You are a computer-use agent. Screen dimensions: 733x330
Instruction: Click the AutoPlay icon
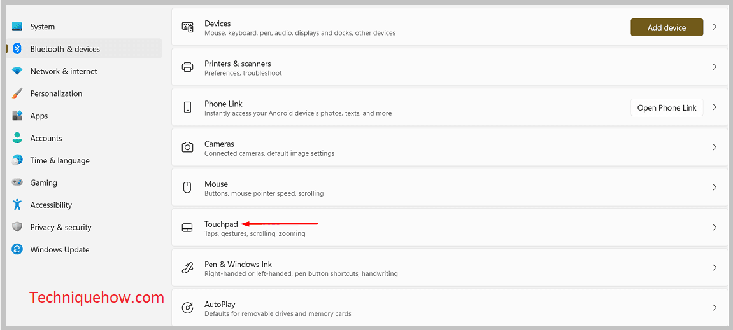pyautogui.click(x=187, y=308)
